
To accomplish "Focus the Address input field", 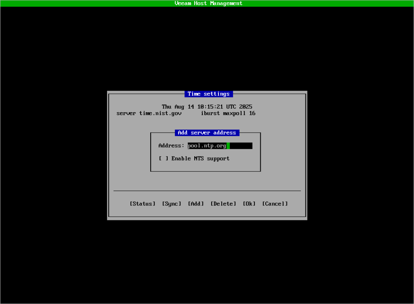I will tap(220, 146).
